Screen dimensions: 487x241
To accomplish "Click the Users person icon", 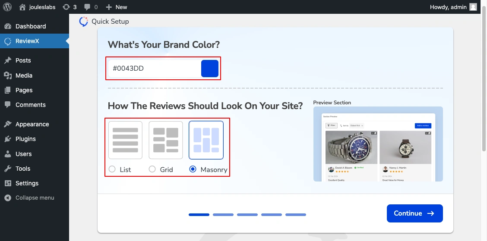I will [x=8, y=154].
